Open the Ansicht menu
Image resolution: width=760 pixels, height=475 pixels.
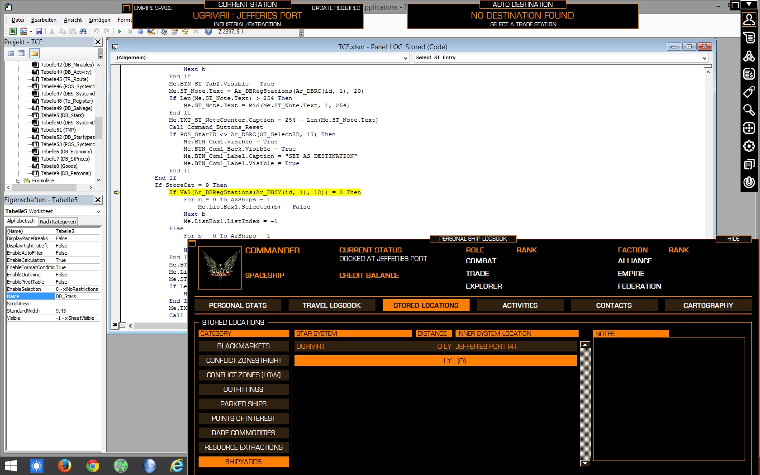[73, 20]
